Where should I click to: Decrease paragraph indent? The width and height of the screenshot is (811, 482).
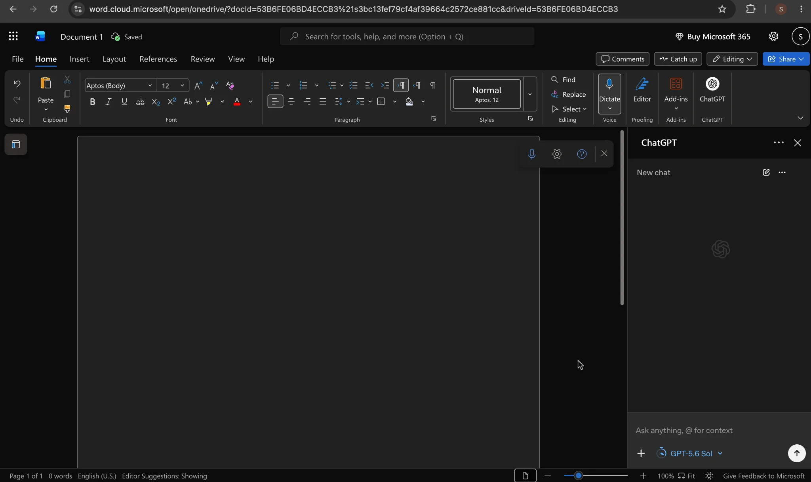pyautogui.click(x=369, y=85)
